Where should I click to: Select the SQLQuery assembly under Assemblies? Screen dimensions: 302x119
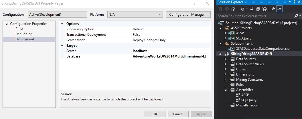[x=249, y=100]
